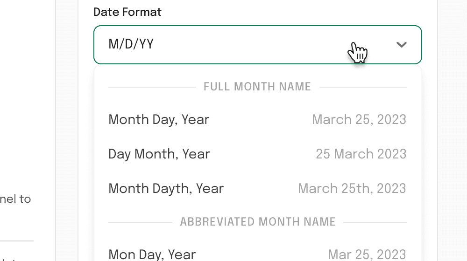Pick the 'Month Dayth, Year' format option

[258, 188]
